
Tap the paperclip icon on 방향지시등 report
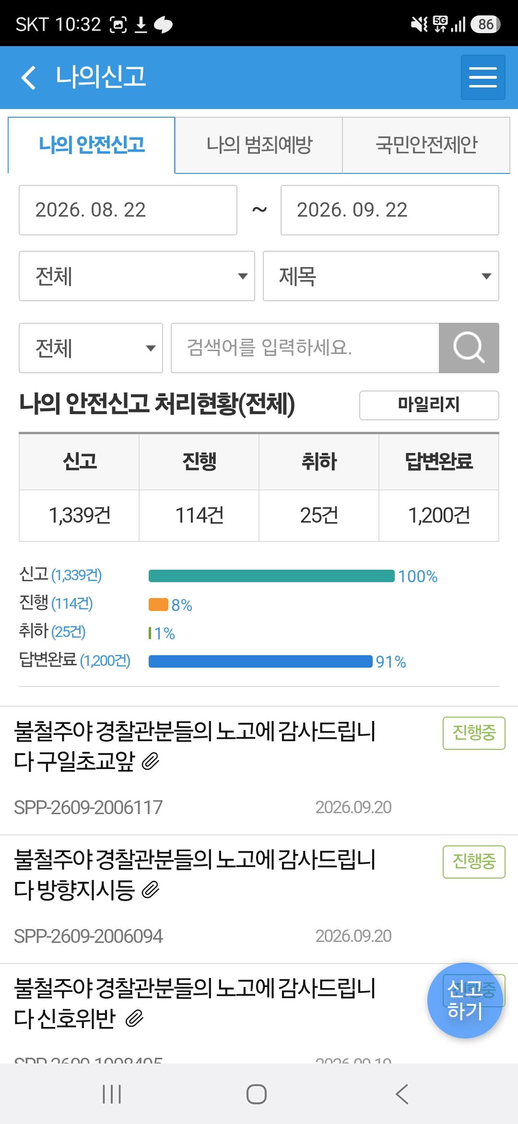click(151, 890)
